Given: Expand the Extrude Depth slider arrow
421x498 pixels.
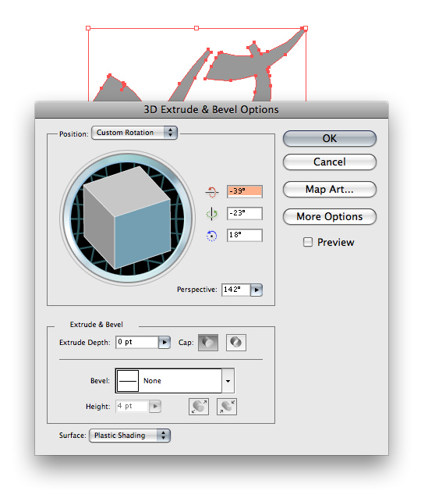Looking at the screenshot, I should coord(165,343).
